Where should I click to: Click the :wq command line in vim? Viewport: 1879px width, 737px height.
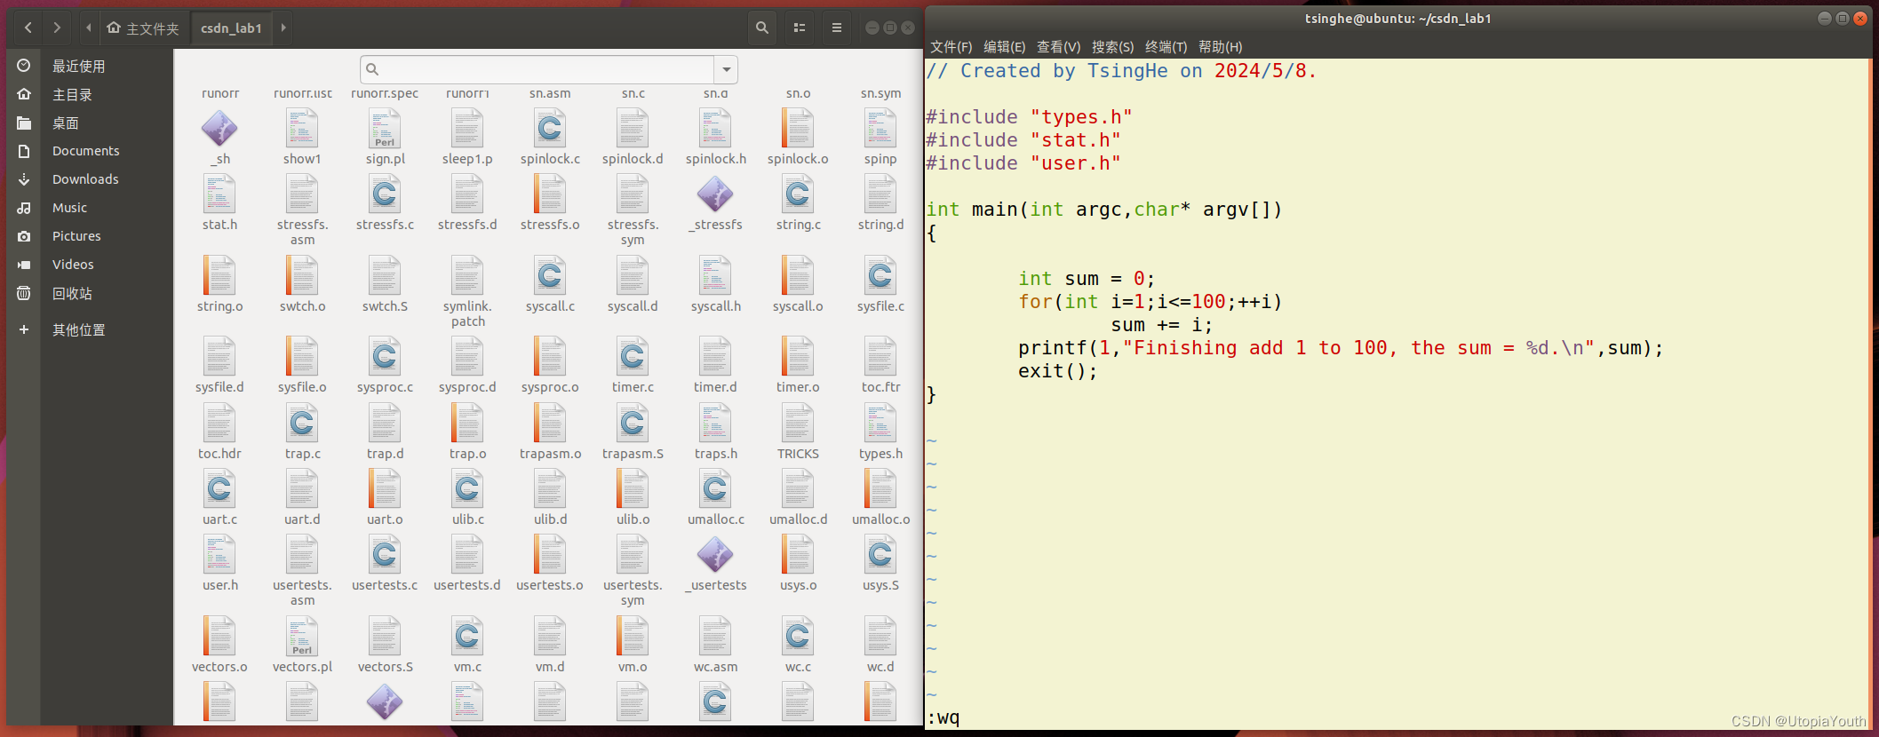tap(943, 717)
